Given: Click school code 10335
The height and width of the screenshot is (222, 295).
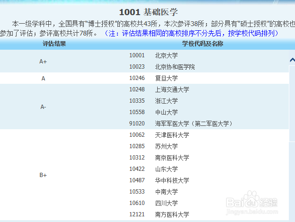Looking at the screenshot, I should tap(137, 101).
